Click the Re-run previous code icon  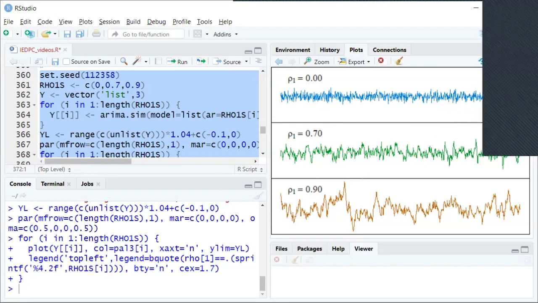coord(201,61)
